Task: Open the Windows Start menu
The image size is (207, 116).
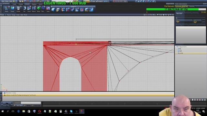Action: point(3,111)
